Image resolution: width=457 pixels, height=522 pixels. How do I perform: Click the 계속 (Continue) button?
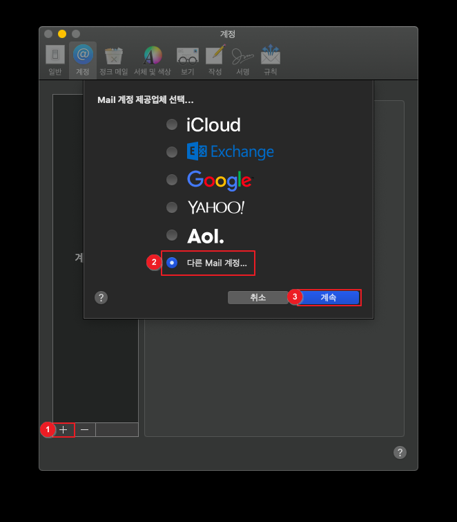328,297
